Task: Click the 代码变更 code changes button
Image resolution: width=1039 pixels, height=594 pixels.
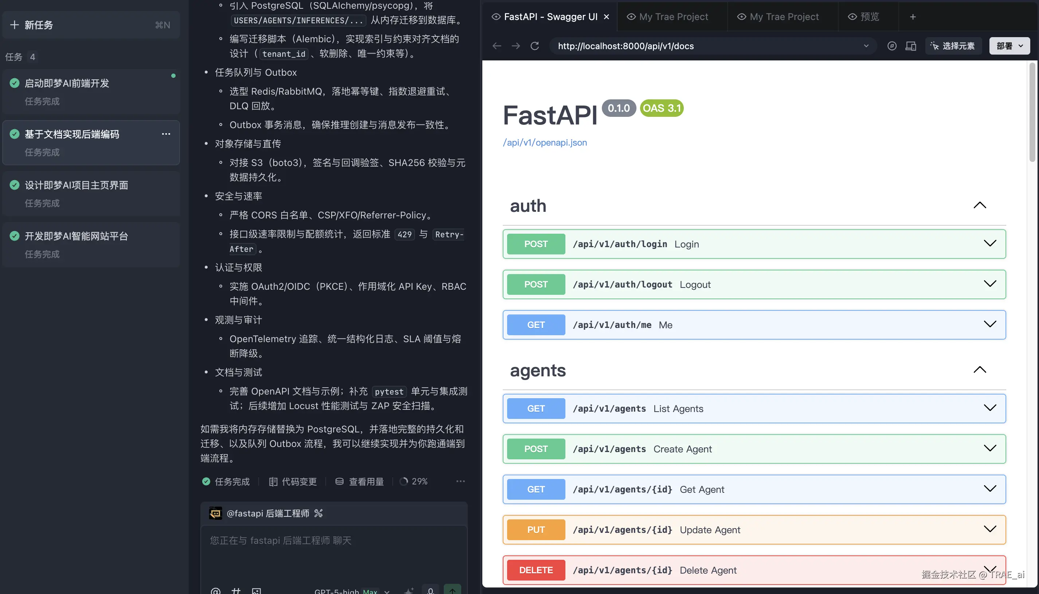Action: pos(293,482)
